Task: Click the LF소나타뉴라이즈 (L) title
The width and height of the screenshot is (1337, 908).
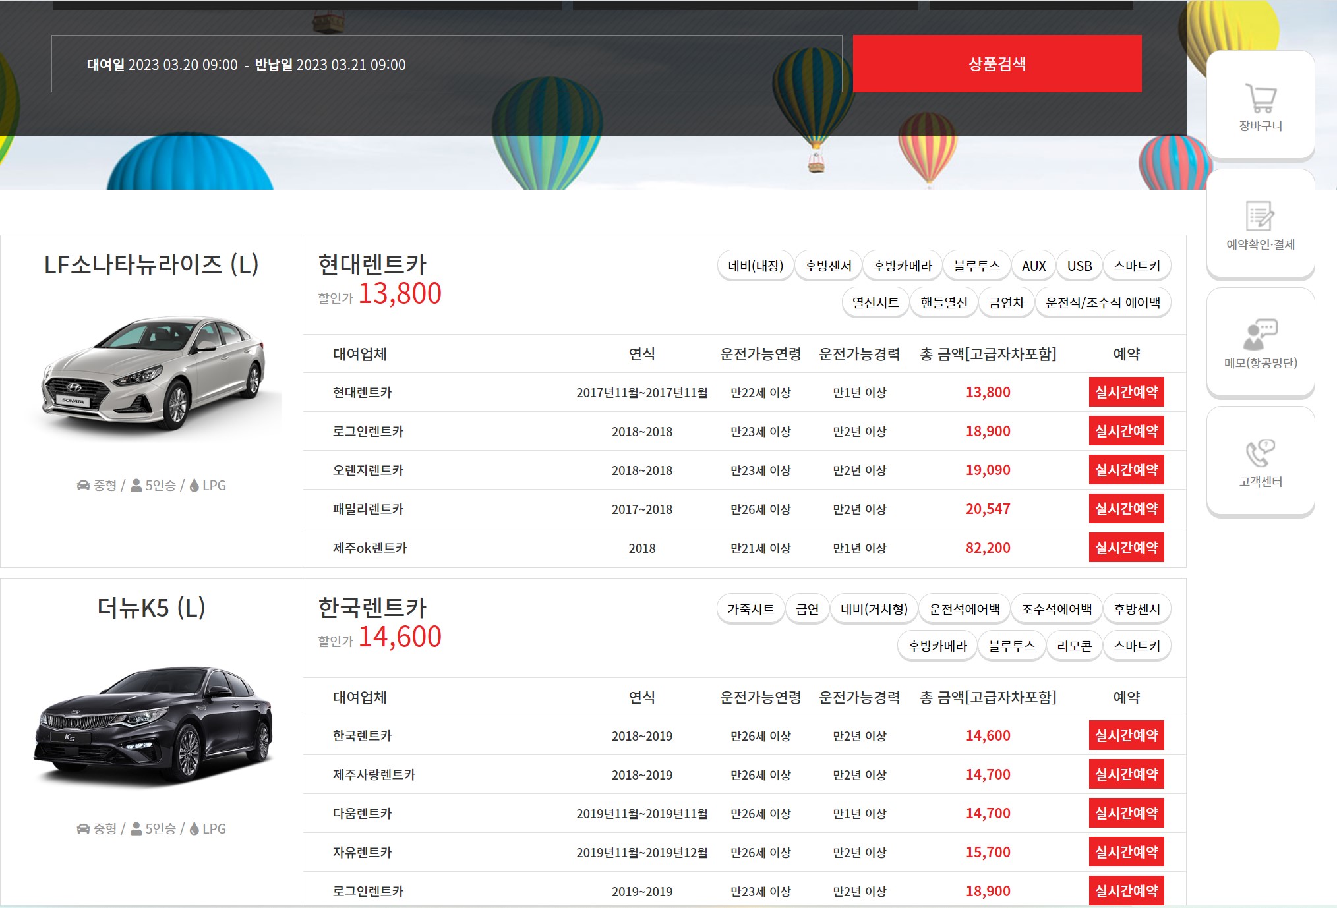Action: 151,264
